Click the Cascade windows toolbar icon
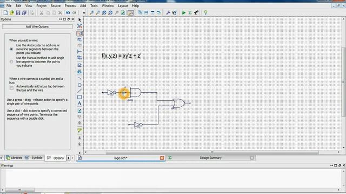This screenshot has width=346, height=194. pyautogui.click(x=140, y=13)
